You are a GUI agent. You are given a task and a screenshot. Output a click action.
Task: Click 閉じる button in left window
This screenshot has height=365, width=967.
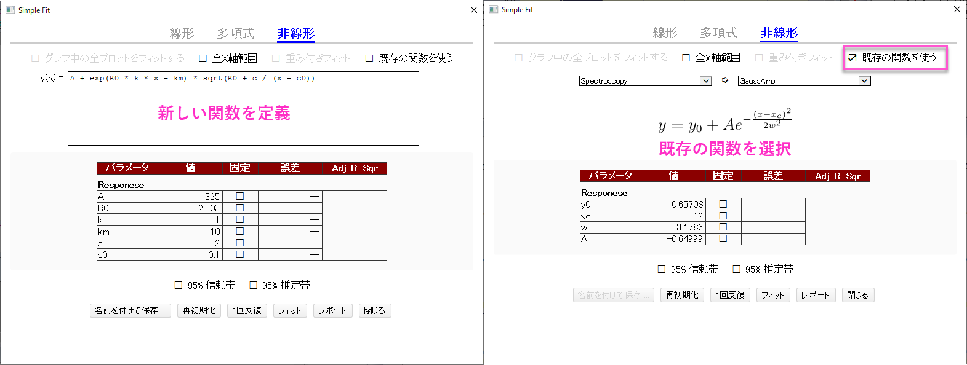point(375,310)
